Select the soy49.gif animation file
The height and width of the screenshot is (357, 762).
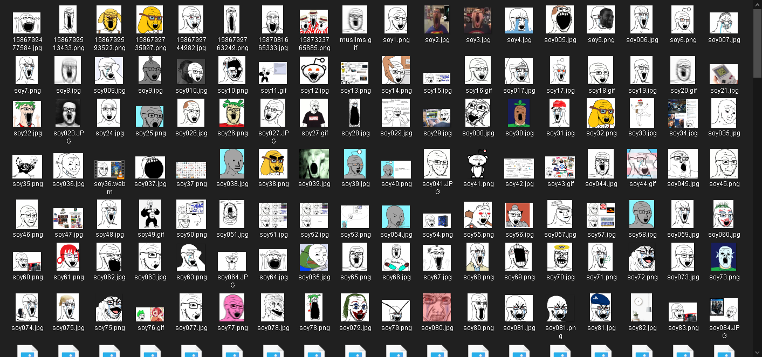point(150,215)
